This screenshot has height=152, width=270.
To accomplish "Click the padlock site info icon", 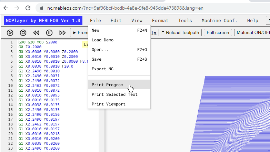I will tap(42, 8).
